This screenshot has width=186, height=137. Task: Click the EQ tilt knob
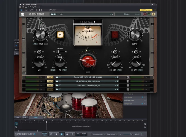[x=60, y=61]
